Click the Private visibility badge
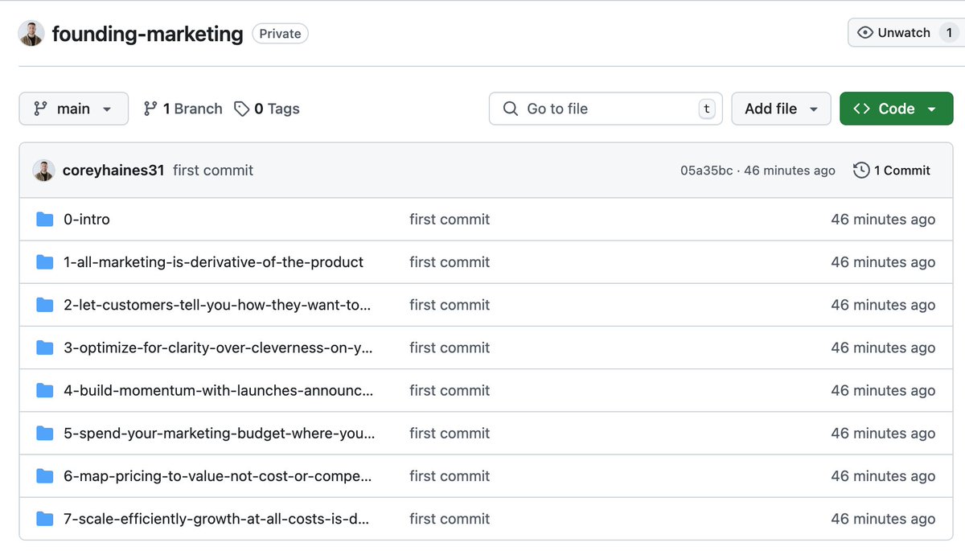 coord(280,34)
